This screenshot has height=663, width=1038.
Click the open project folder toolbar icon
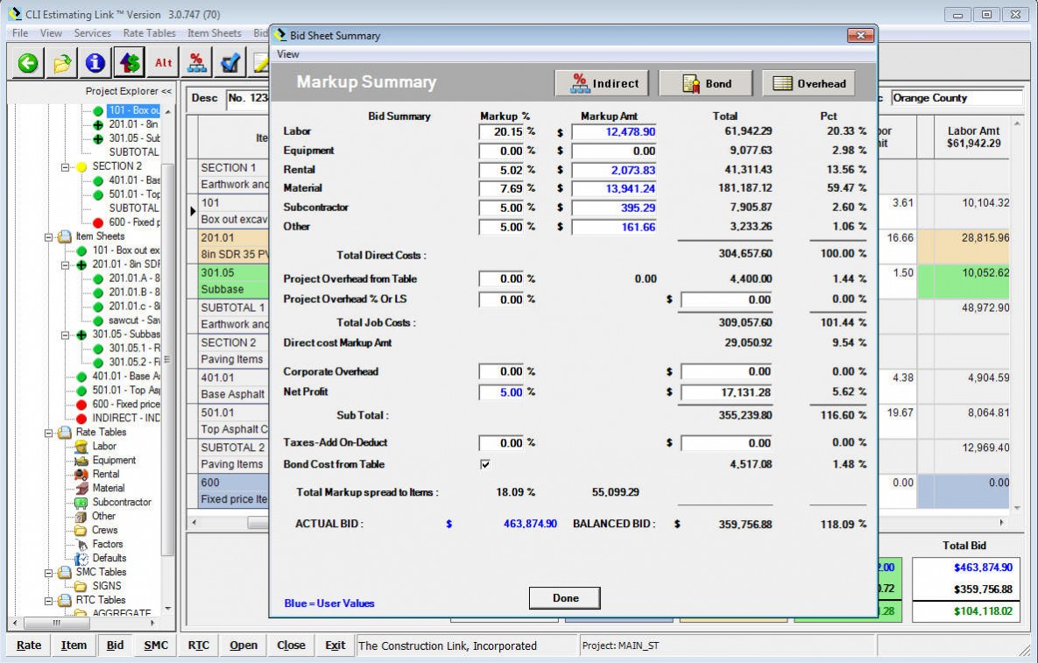pyautogui.click(x=61, y=63)
